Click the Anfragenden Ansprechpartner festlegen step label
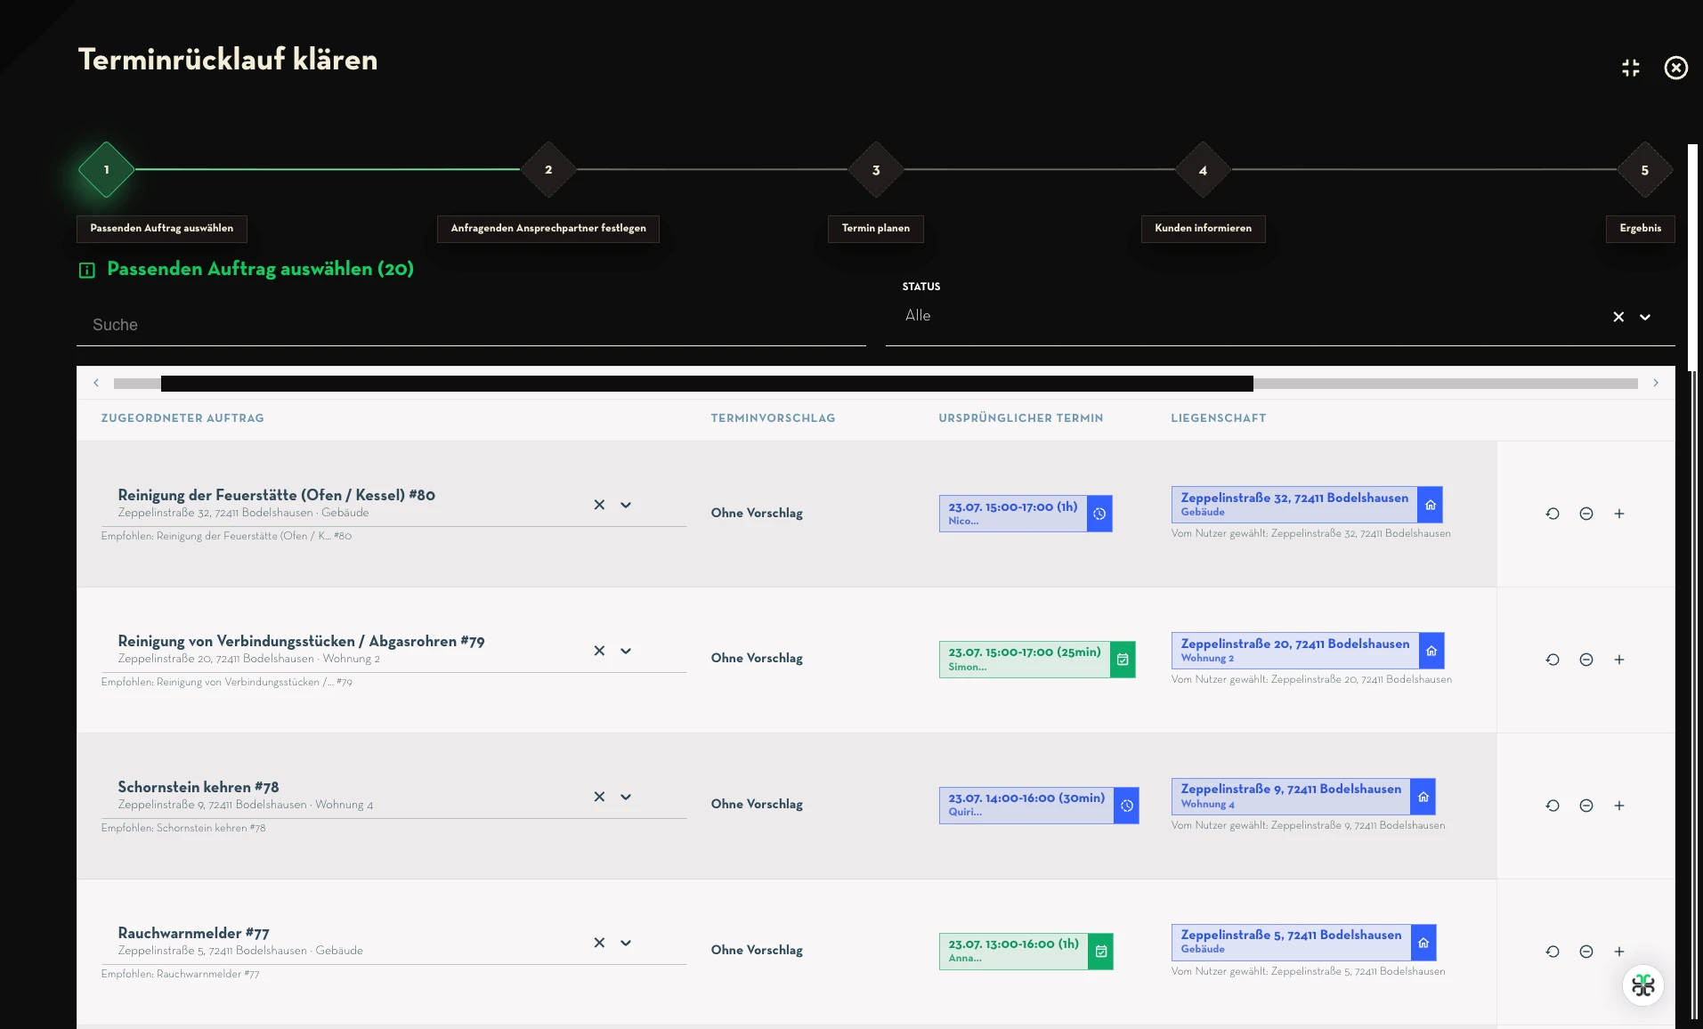 548,229
